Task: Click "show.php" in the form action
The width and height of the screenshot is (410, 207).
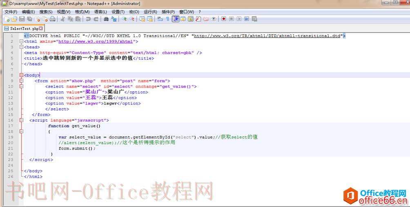Action: 82,81
